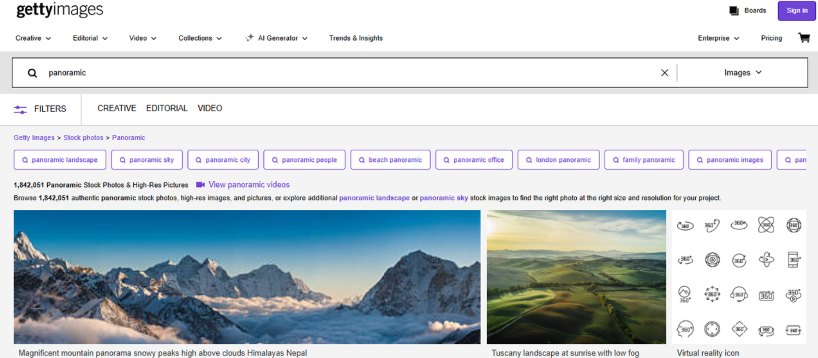Open the shopping cart
Screen dimensions: 818x358
coord(804,38)
